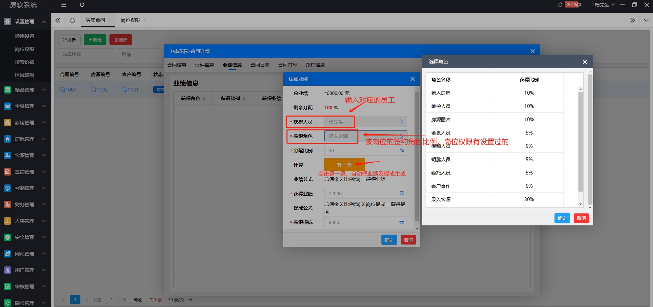653x307 pixels.
Task: Open 客户编号 1031 link
Action: pos(131,90)
